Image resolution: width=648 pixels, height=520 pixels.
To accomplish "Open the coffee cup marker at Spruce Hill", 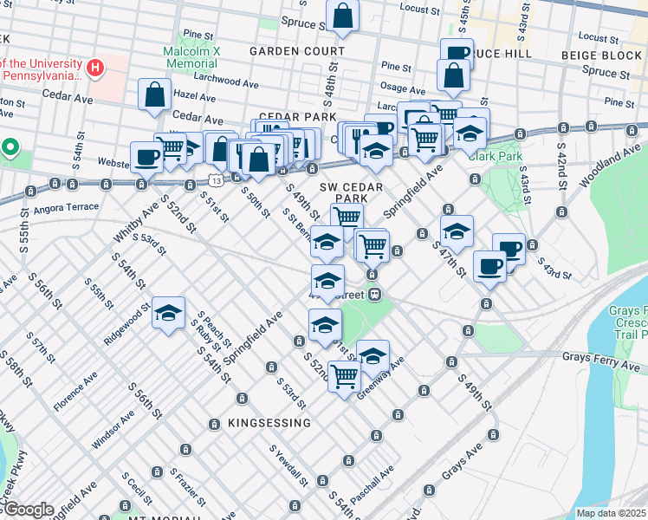I will tap(457, 52).
